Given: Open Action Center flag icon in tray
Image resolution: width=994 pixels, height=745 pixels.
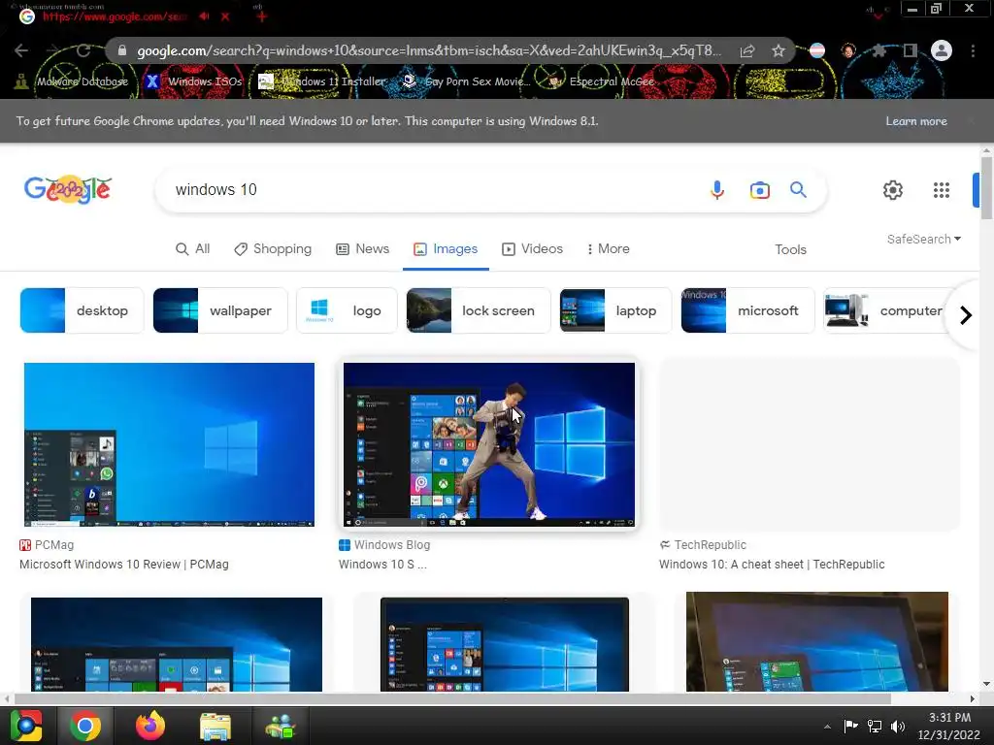Looking at the screenshot, I should (x=850, y=726).
